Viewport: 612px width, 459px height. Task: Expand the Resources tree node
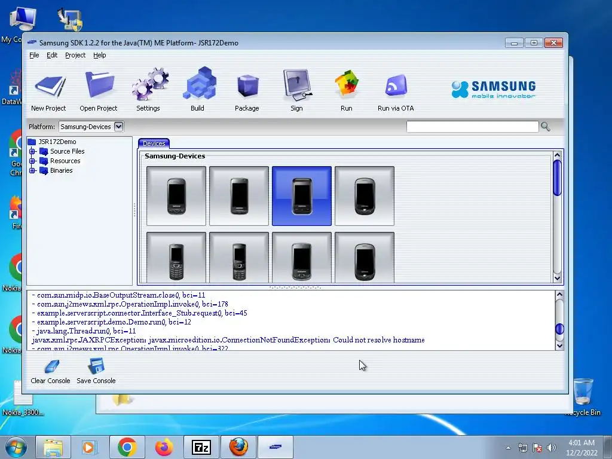[32, 161]
